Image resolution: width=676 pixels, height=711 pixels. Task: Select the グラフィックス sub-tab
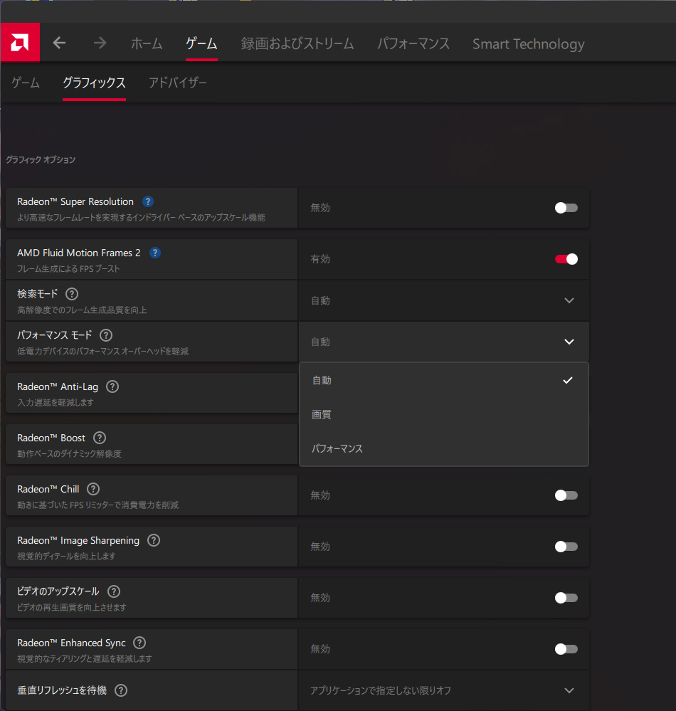[x=94, y=83]
